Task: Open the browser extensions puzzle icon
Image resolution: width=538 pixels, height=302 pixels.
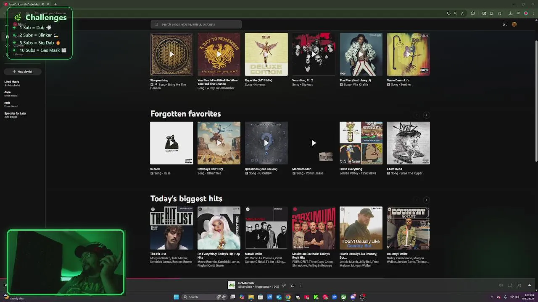Action: coord(473,13)
